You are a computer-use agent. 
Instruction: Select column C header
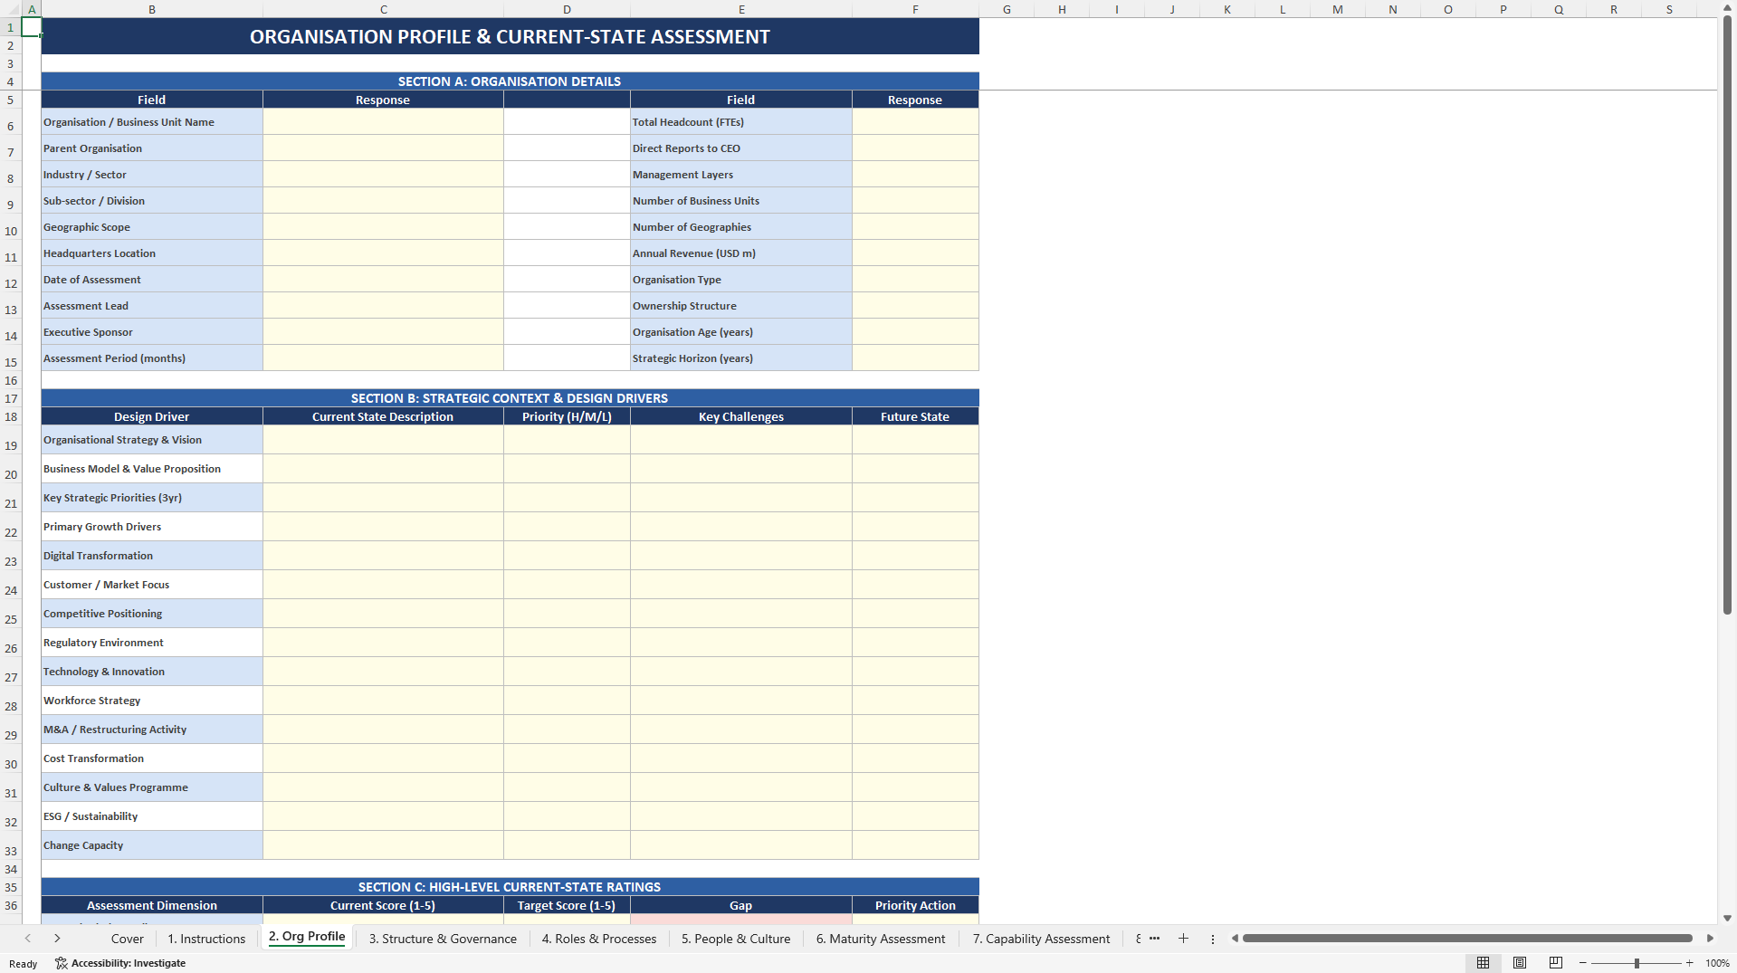(383, 9)
